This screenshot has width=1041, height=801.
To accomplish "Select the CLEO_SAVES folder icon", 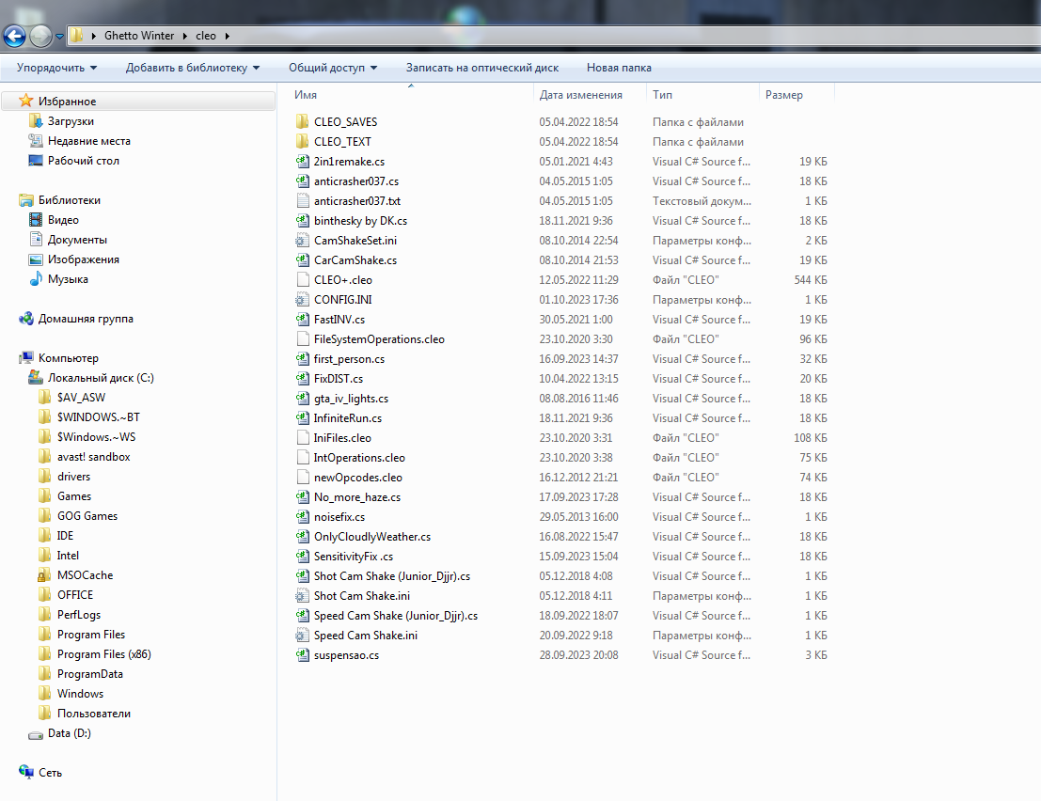I will tap(302, 122).
